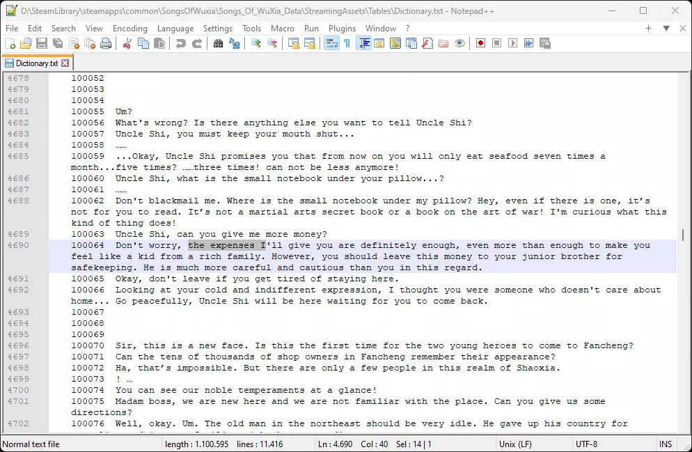
Task: Click the Save All icon
Action: (x=58, y=43)
